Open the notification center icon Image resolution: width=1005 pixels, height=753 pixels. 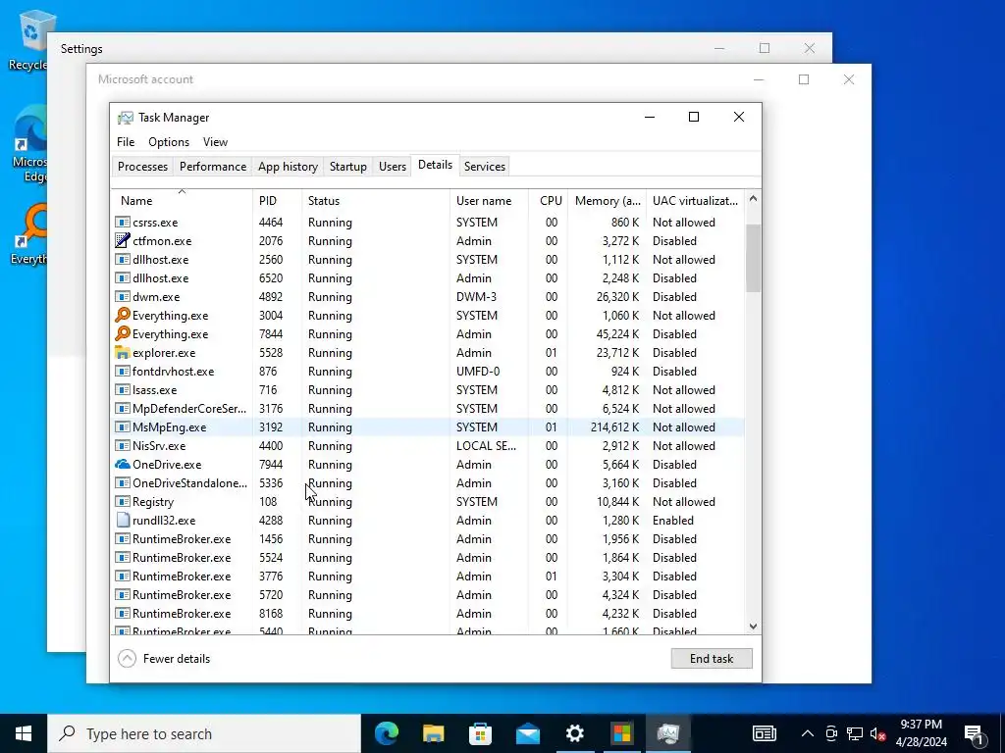(975, 733)
